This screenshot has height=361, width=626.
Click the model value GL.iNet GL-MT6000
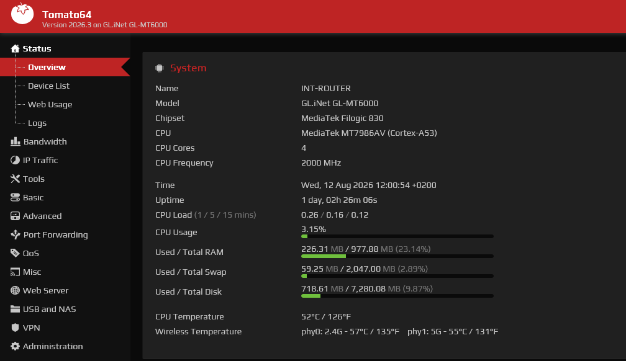click(x=340, y=103)
